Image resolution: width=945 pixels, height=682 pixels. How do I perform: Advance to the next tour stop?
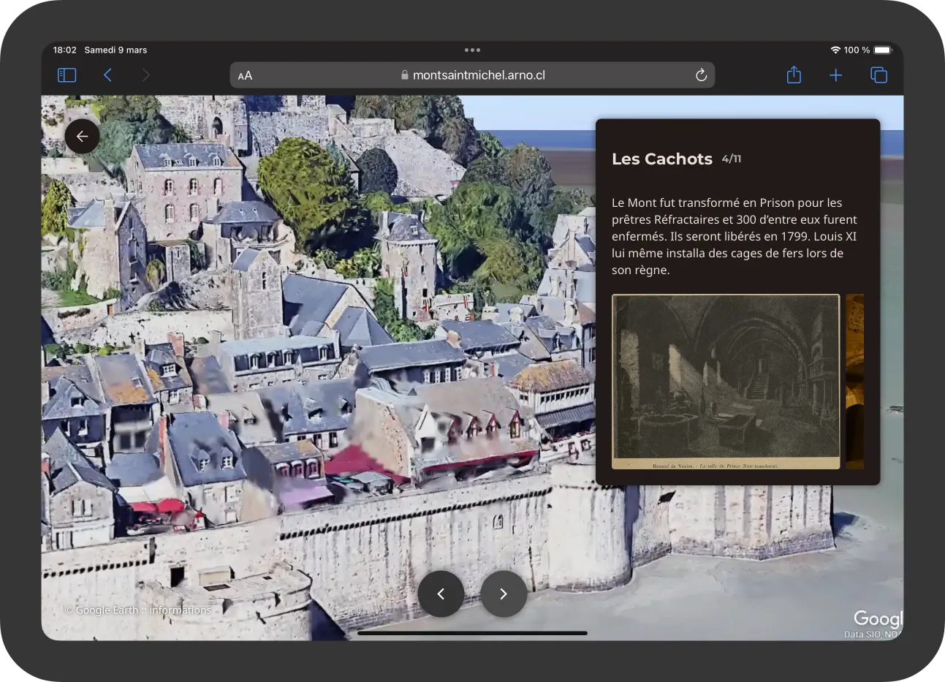(504, 594)
